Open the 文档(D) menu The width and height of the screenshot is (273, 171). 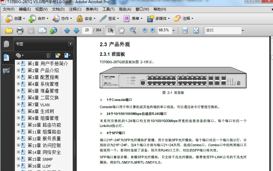click(58, 9)
